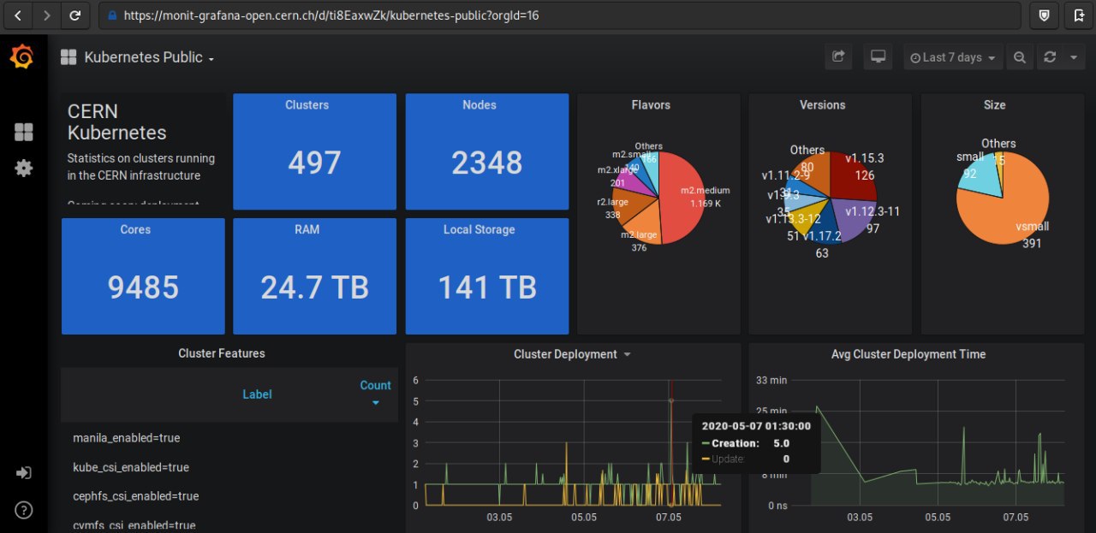Click the CERN Kubernetes heading text
1096x533 pixels.
(116, 122)
